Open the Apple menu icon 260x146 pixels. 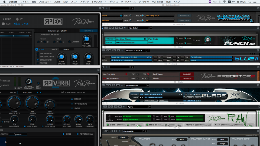pos(4,2)
